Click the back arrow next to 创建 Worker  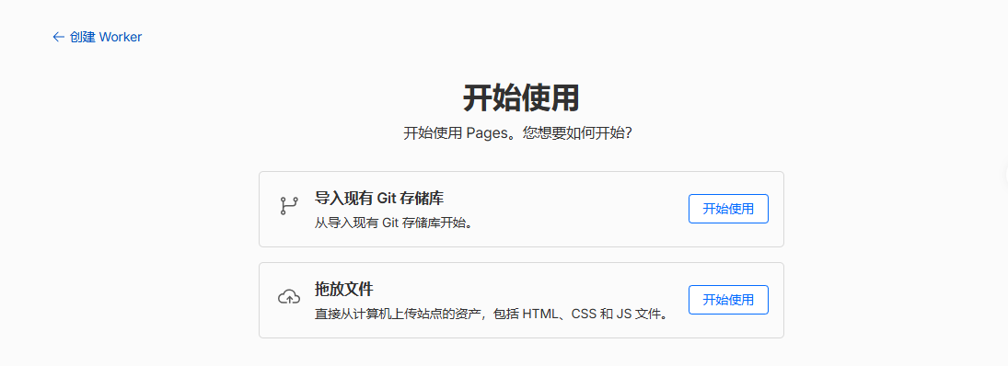click(x=58, y=37)
